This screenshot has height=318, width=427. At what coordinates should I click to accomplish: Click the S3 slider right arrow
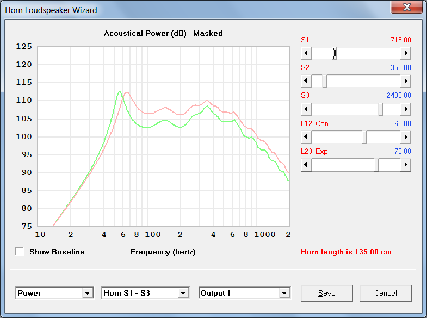point(405,109)
